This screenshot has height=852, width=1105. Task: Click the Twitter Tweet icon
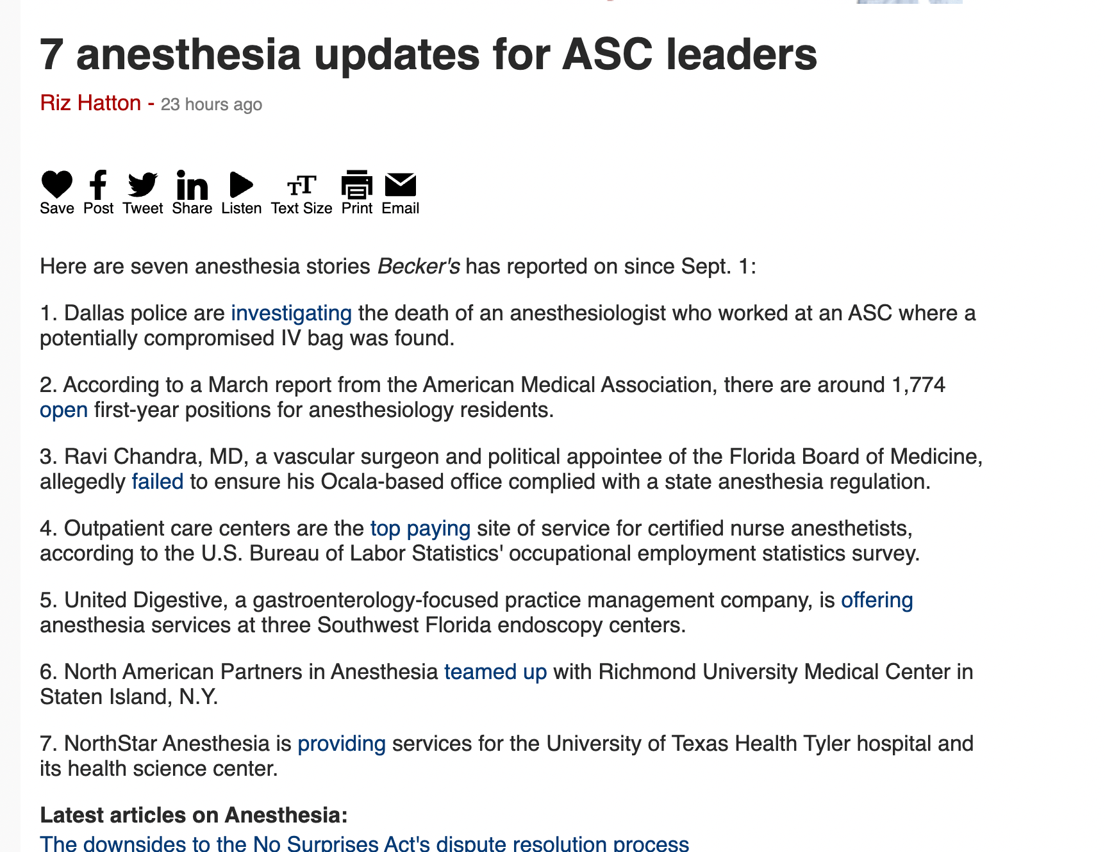[x=142, y=185]
